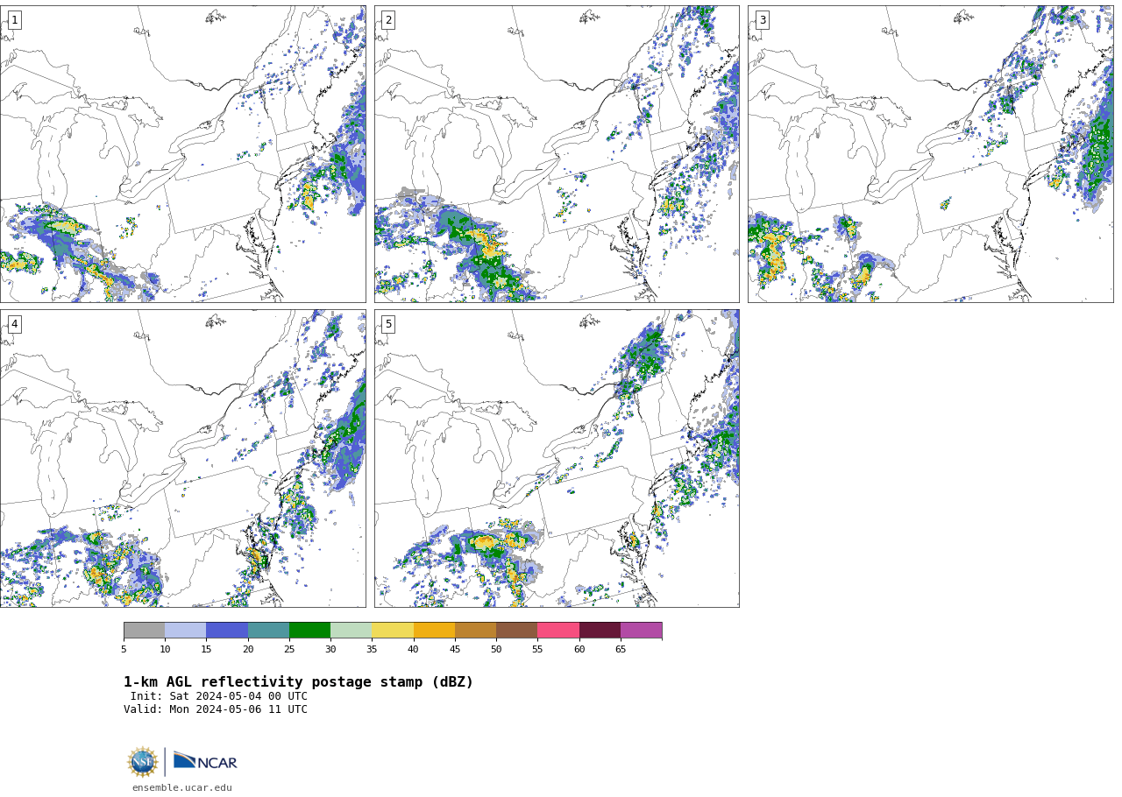Click the panel number label '3'
The width and height of the screenshot is (1122, 797).
[x=762, y=20]
